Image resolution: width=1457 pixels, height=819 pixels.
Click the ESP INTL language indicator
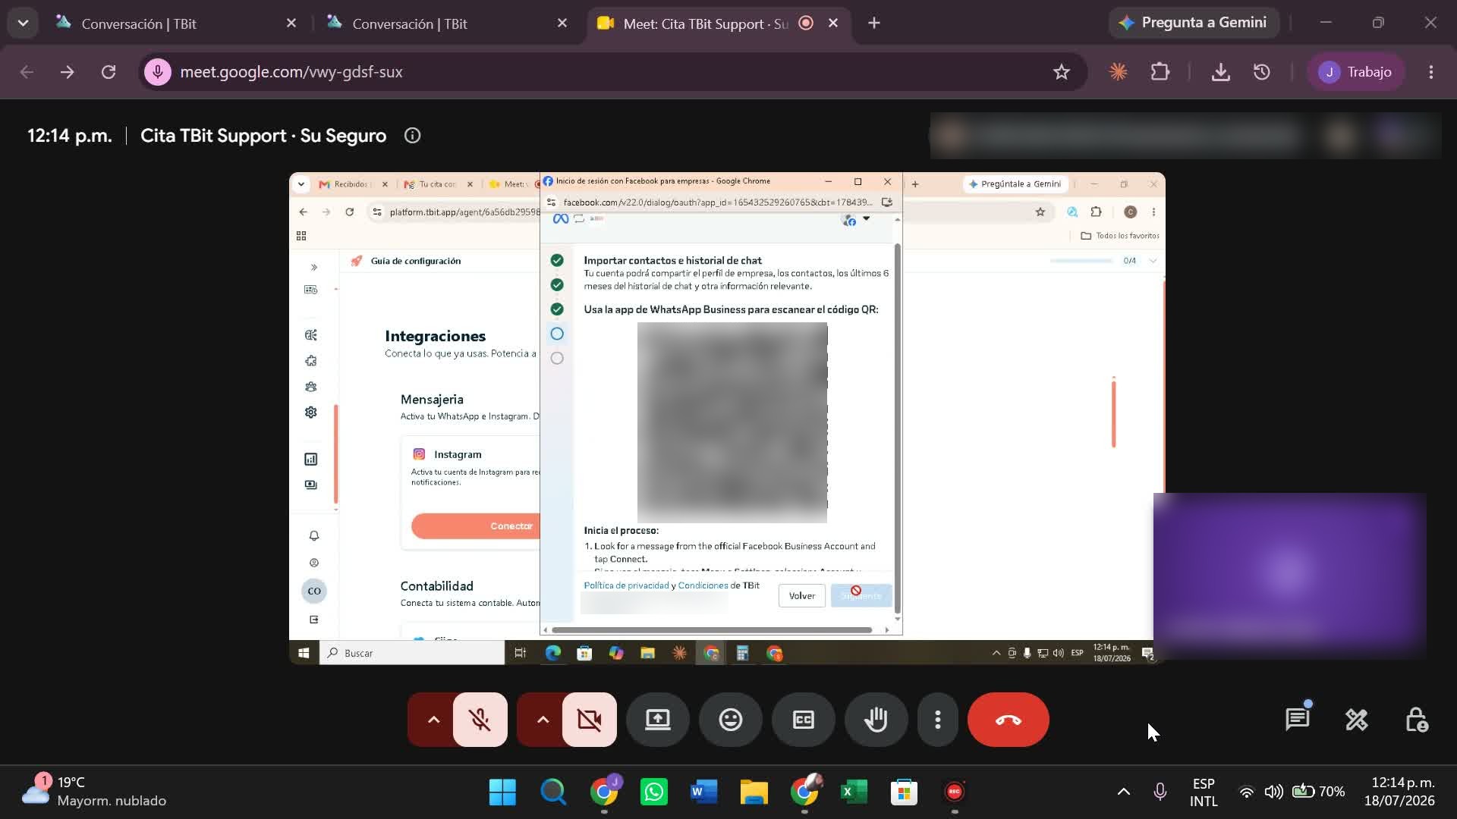click(x=1204, y=792)
